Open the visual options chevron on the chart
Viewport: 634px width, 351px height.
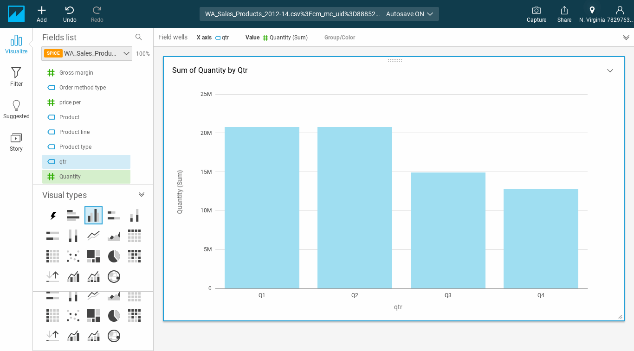610,70
